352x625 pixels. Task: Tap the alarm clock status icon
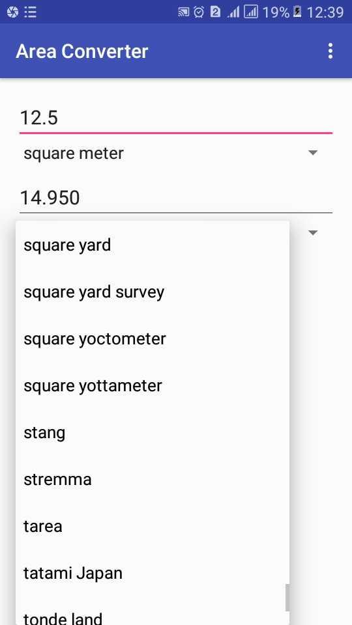pyautogui.click(x=199, y=12)
